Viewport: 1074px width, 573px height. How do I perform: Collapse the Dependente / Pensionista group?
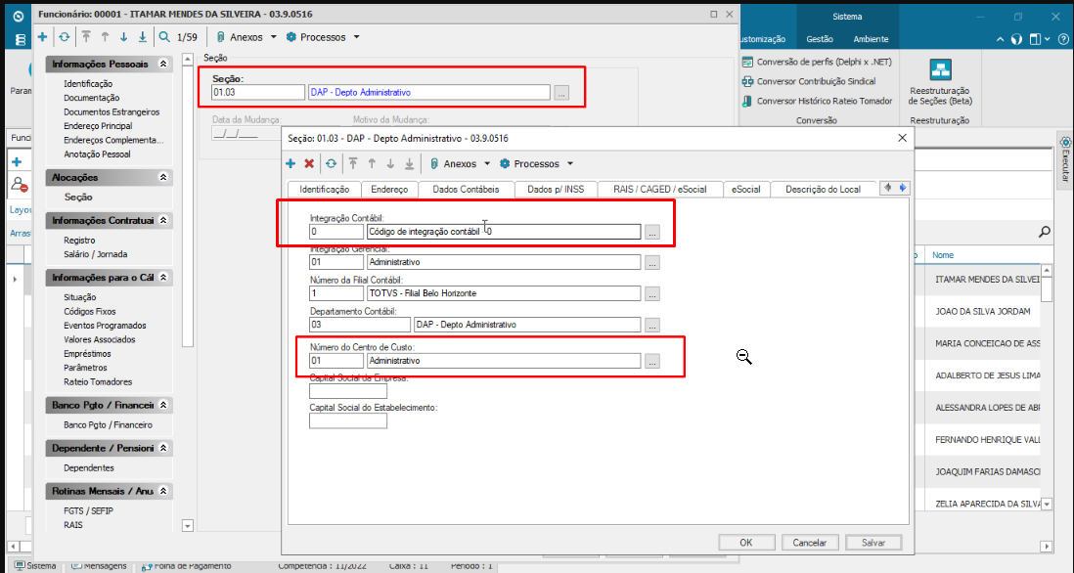[x=163, y=449]
